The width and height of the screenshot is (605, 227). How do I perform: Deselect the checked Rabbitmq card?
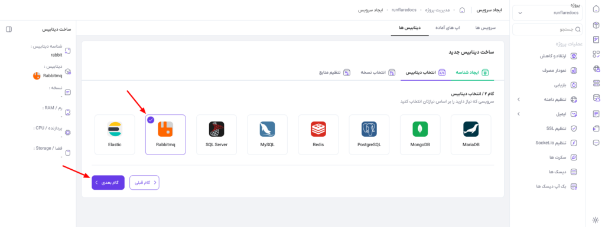tap(165, 134)
